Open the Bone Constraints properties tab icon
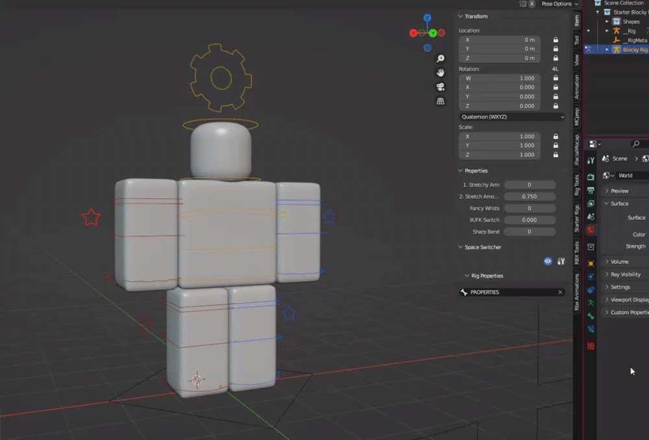This screenshot has width=649, height=440. click(591, 329)
